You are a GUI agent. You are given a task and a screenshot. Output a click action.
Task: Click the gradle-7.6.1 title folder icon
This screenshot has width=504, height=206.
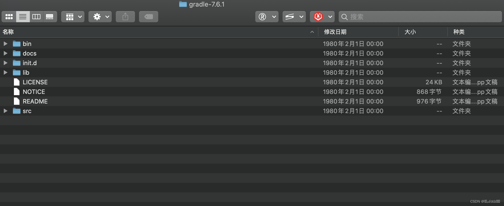click(183, 4)
